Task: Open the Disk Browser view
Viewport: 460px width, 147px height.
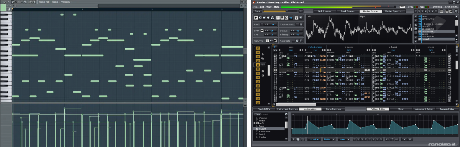Action: [x=324, y=11]
